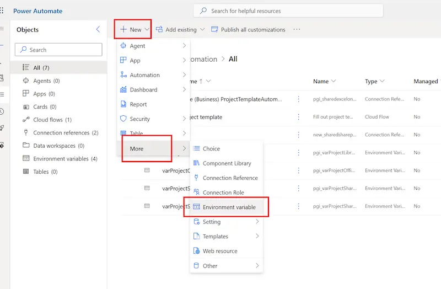This screenshot has height=289, width=441.
Task: Open row options for pgi_varProjectLibr row
Action: 298,153
